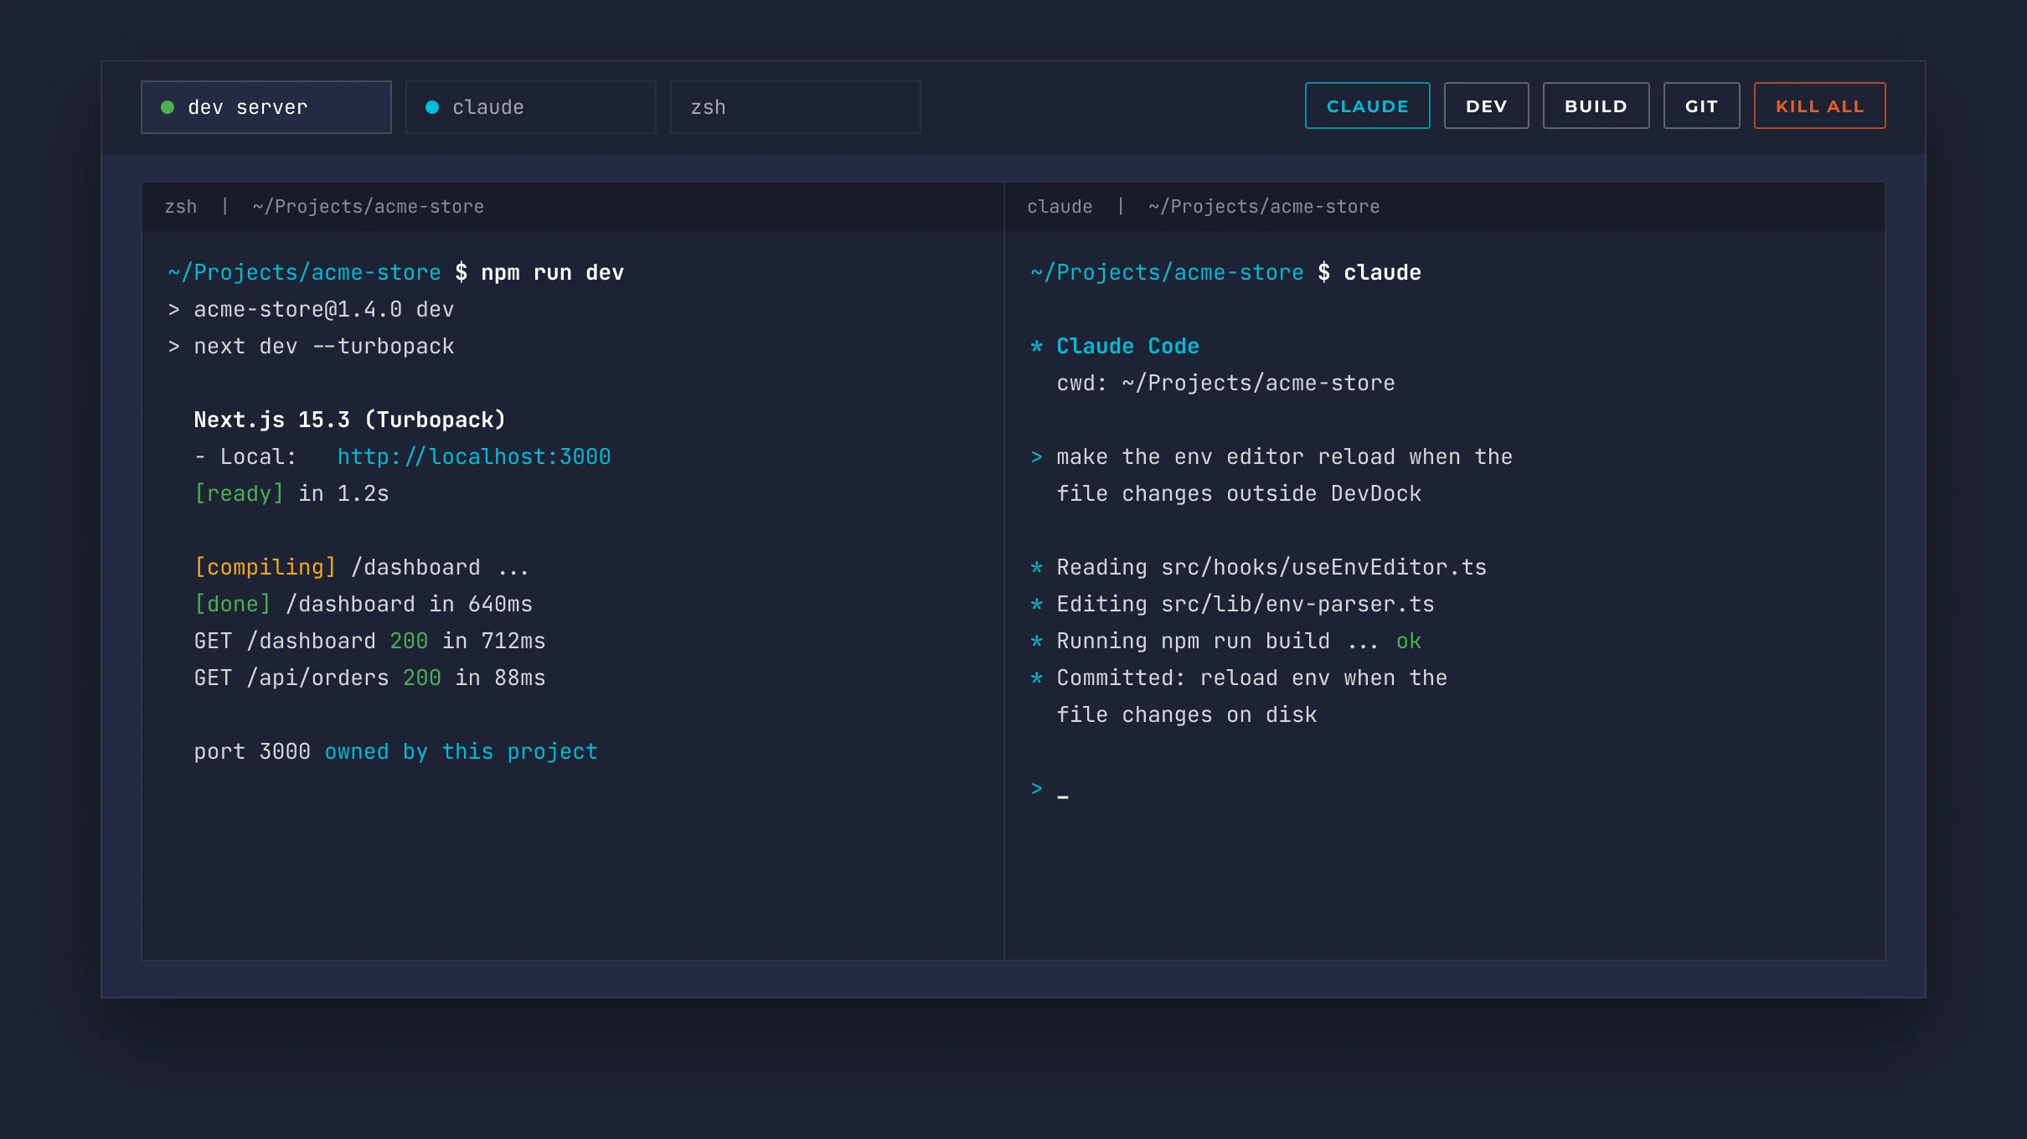This screenshot has width=2027, height=1139.
Task: Click the 'Next.js 15.3 (Turbopack)' line
Action: click(350, 420)
